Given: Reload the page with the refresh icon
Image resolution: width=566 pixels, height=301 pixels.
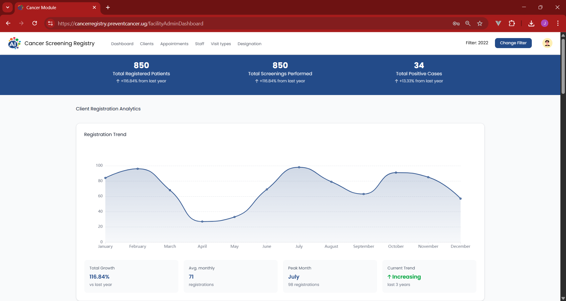Looking at the screenshot, I should 35,23.
